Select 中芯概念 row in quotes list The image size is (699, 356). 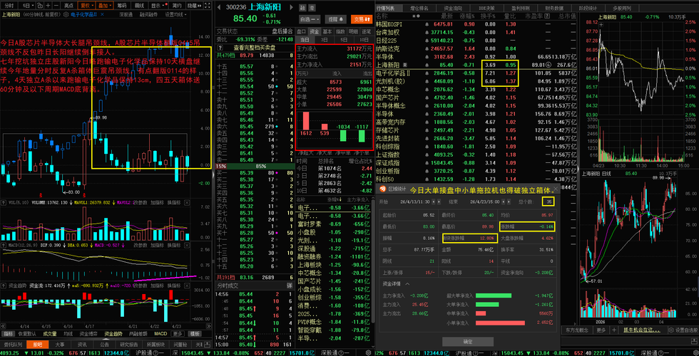pyautogui.click(x=475, y=90)
